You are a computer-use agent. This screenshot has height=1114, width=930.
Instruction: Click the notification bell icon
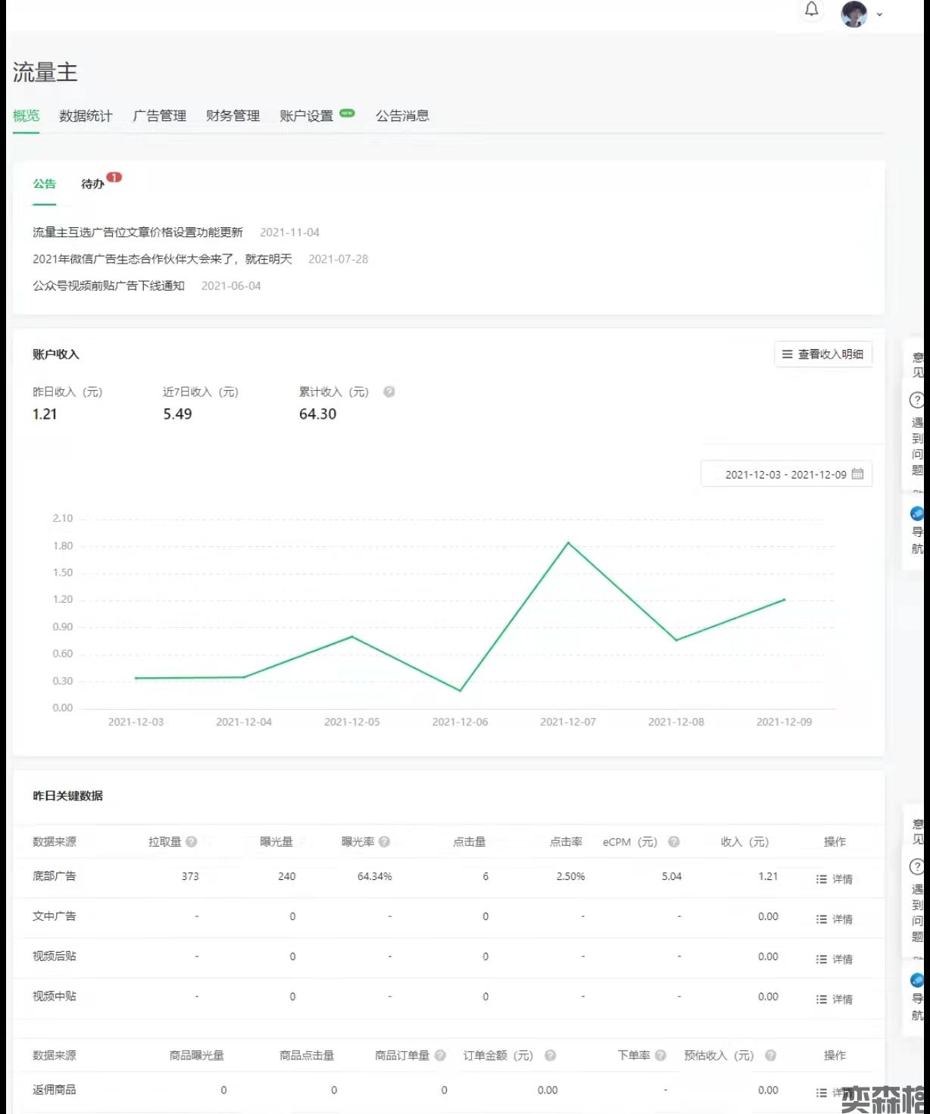click(811, 10)
